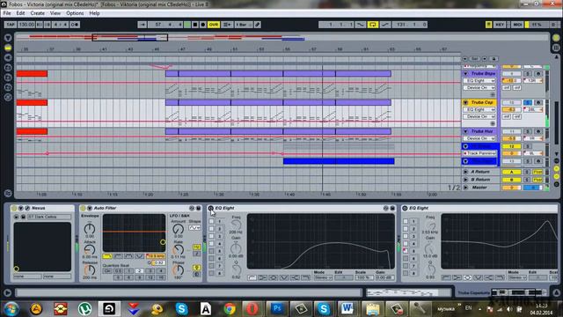Open Stereo Mode dropdown in first EQ Eight
This screenshot has width=563, height=317.
323,278
